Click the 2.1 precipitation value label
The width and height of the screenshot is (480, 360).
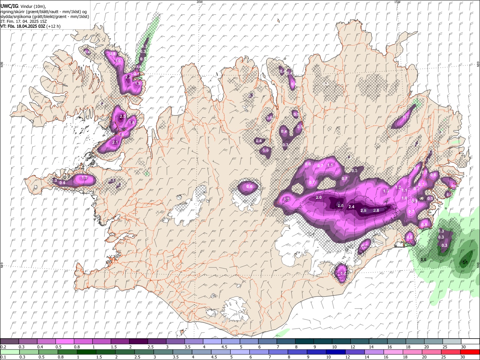[x=115, y=142]
